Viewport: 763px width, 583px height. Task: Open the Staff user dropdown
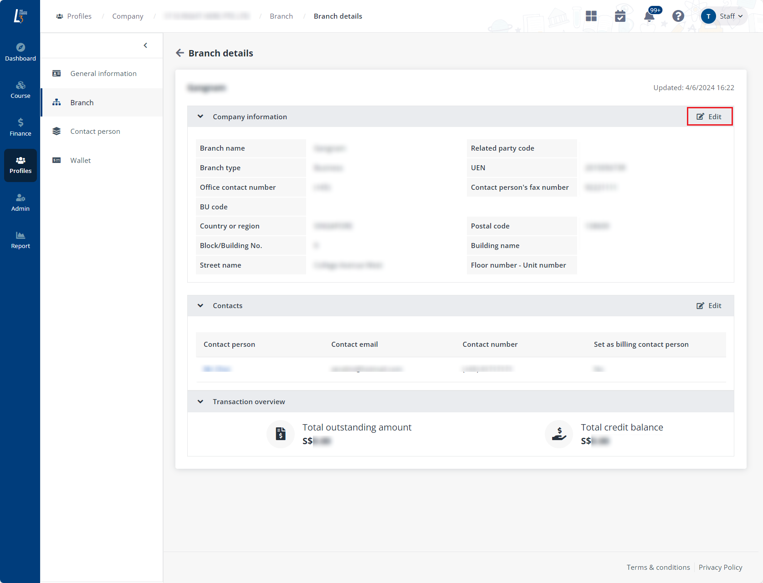[723, 16]
